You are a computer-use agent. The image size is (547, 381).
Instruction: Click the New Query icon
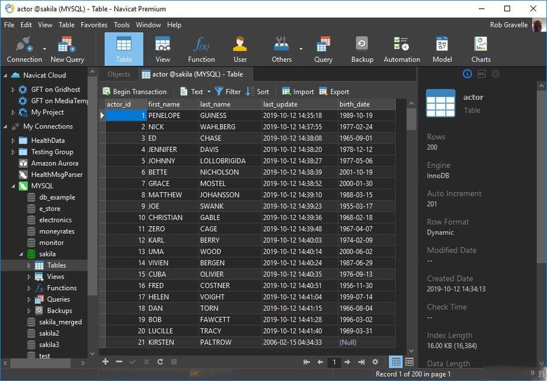(67, 49)
